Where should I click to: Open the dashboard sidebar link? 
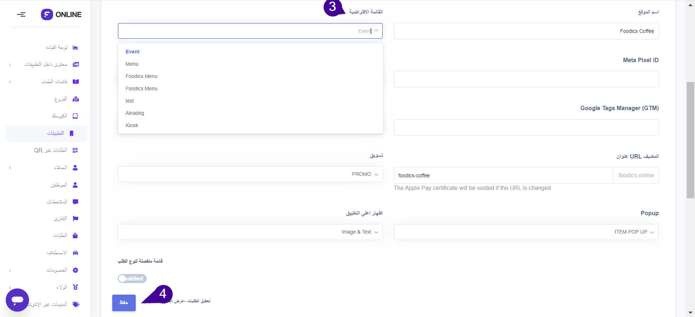click(57, 47)
